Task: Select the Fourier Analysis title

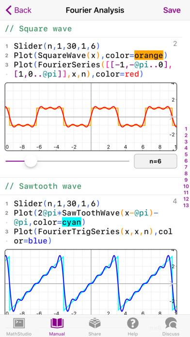Action: click(95, 10)
